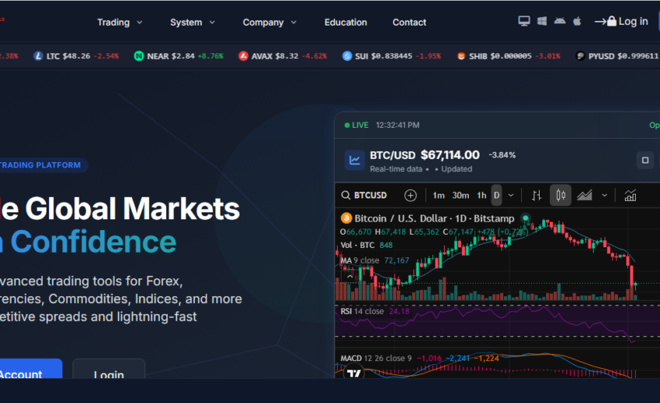
Task: Open the Indicators icon in chart toolbar
Action: pyautogui.click(x=630, y=195)
